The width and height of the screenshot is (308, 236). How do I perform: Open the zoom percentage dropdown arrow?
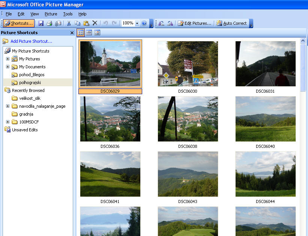point(137,23)
